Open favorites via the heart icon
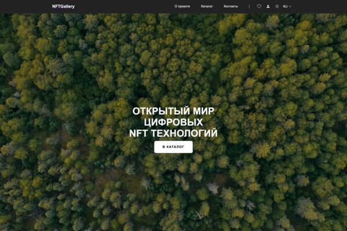The width and height of the screenshot is (347, 231). 259,6
